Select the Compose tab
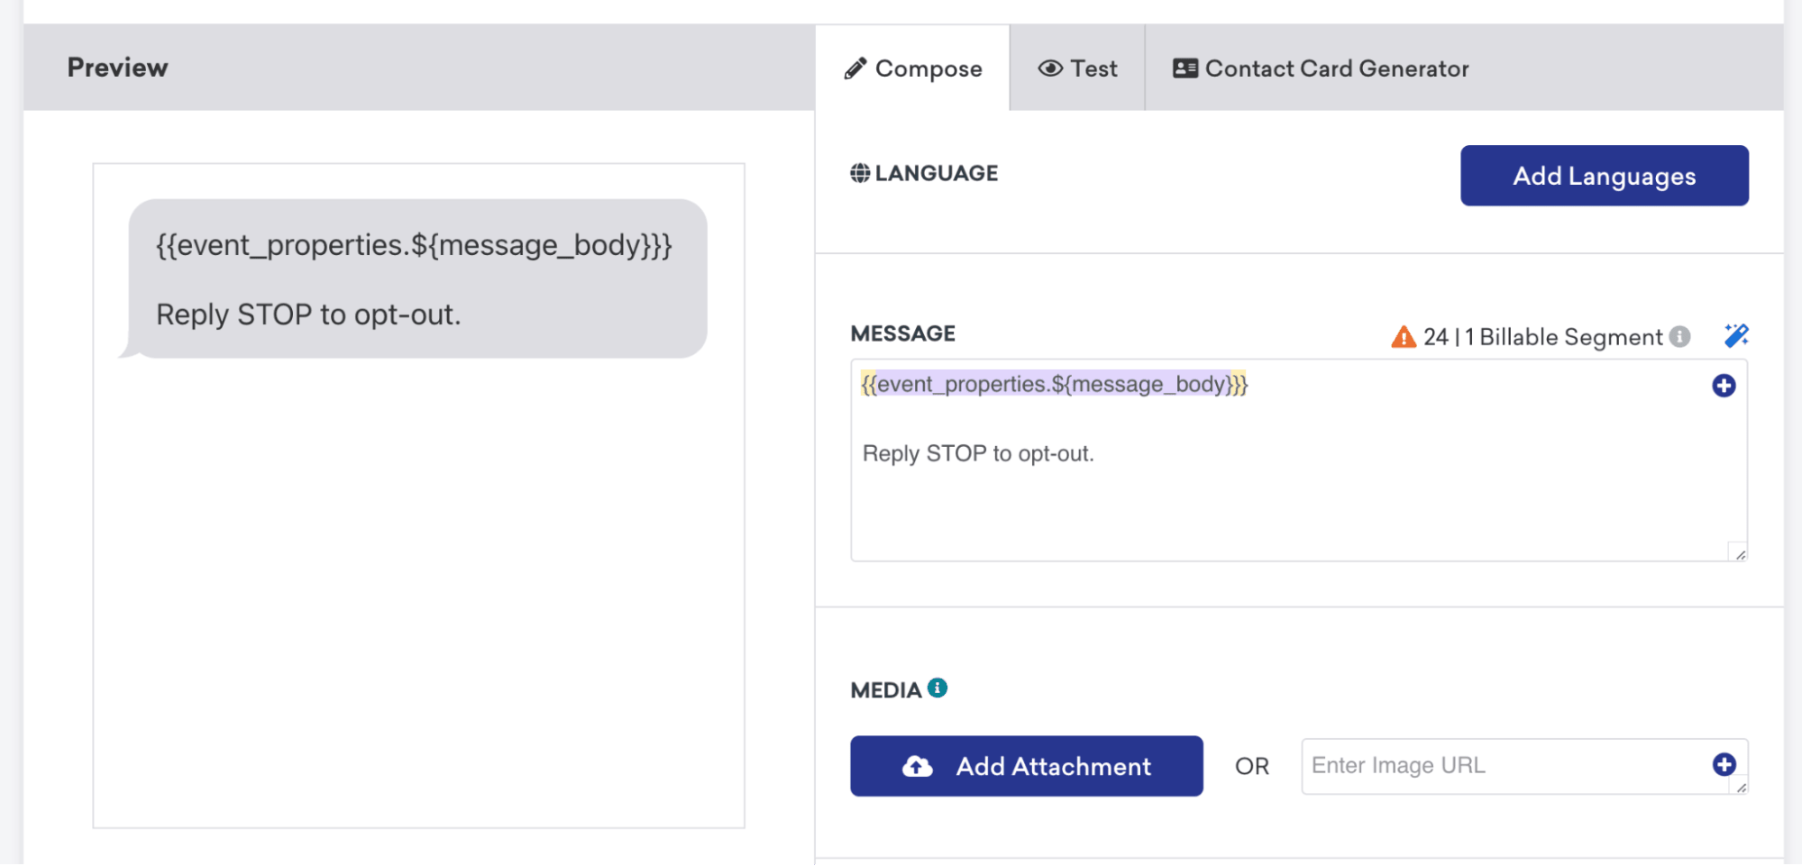This screenshot has height=866, width=1802. tap(913, 68)
